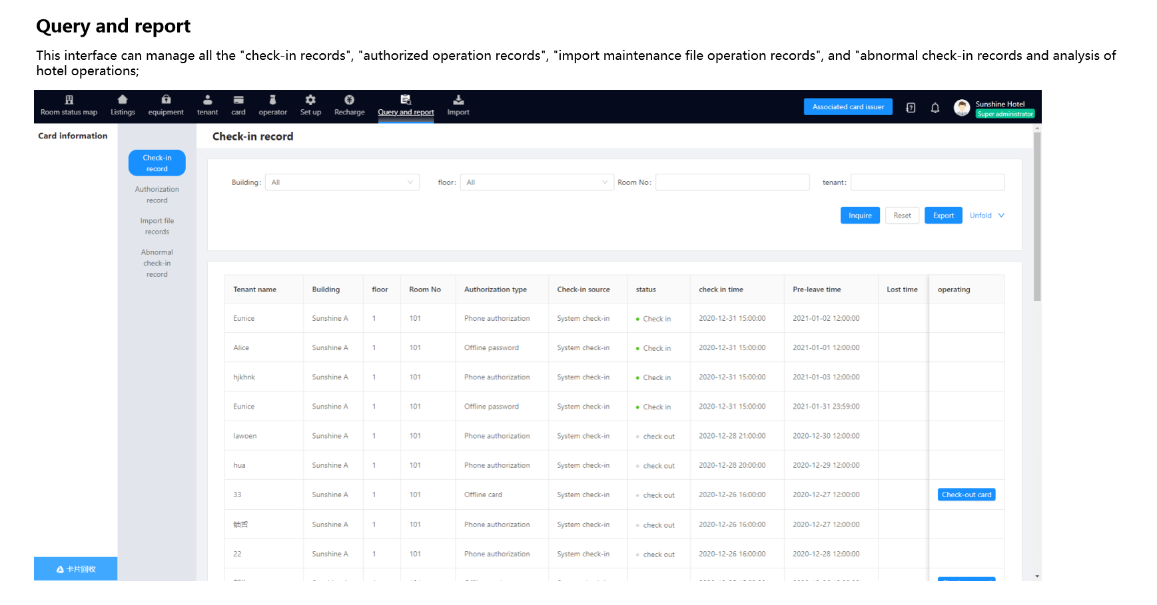Unfold additional search filters

click(986, 216)
